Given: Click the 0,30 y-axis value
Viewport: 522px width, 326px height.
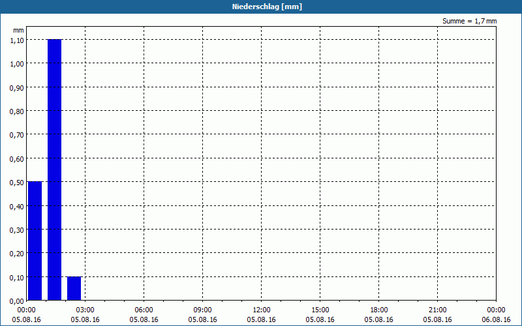Looking at the screenshot, I should pos(17,230).
